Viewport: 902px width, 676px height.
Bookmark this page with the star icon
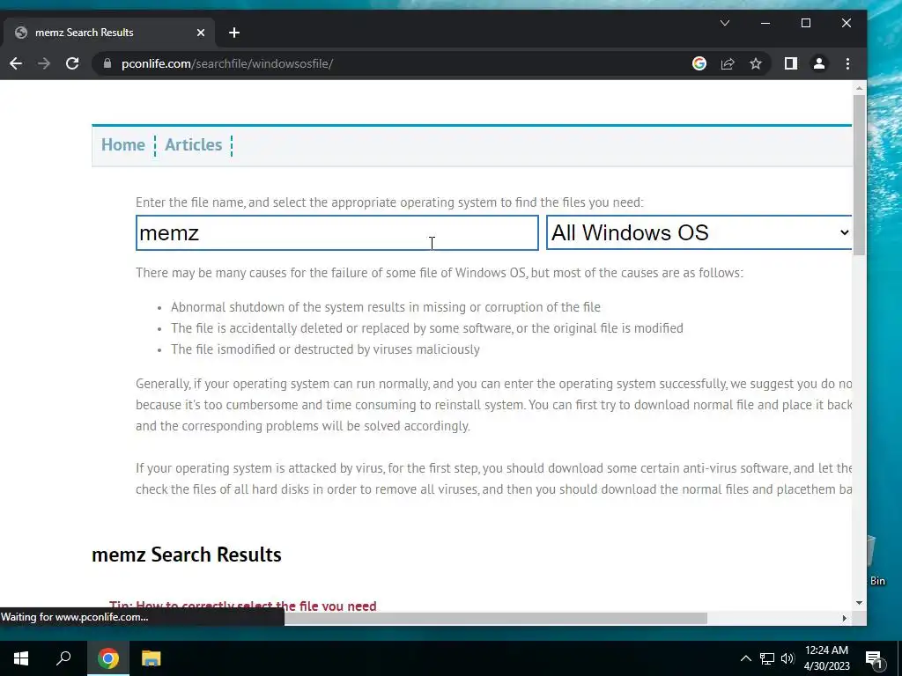click(756, 63)
